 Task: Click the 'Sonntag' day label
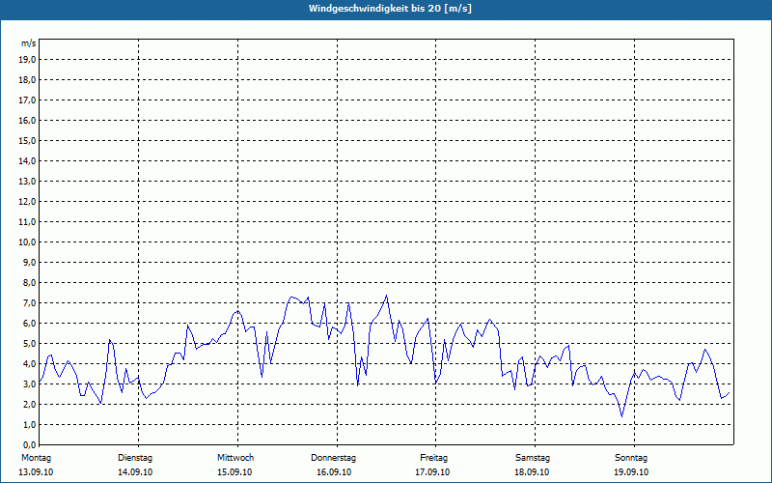coord(631,458)
